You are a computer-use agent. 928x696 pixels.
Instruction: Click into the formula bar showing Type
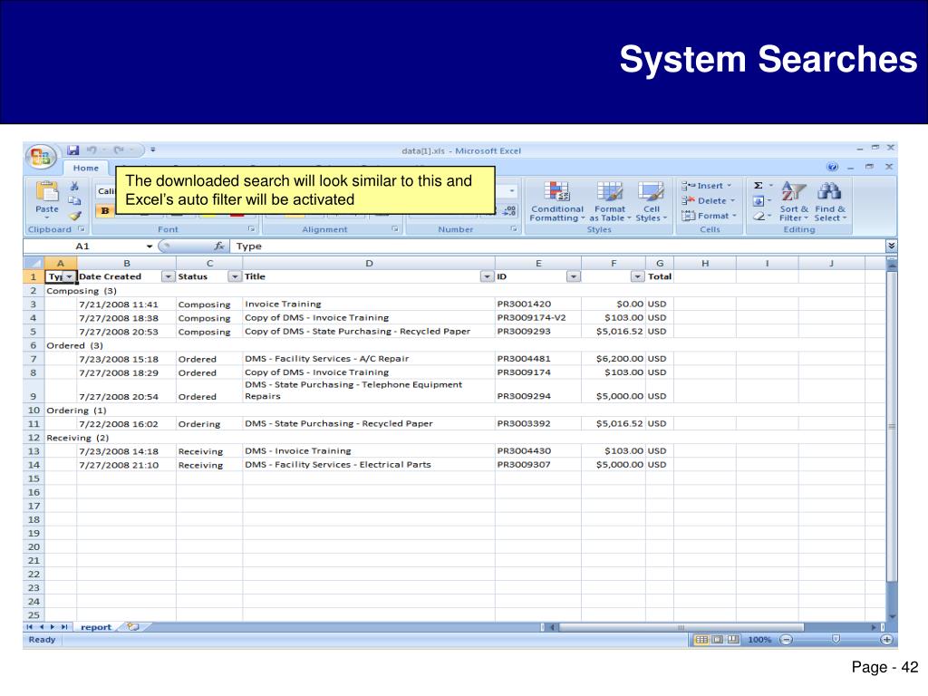[557, 246]
